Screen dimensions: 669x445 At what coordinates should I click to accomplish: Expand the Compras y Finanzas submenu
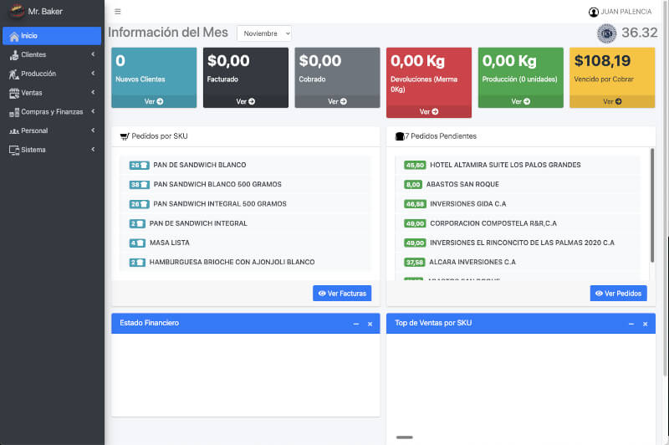click(x=93, y=112)
